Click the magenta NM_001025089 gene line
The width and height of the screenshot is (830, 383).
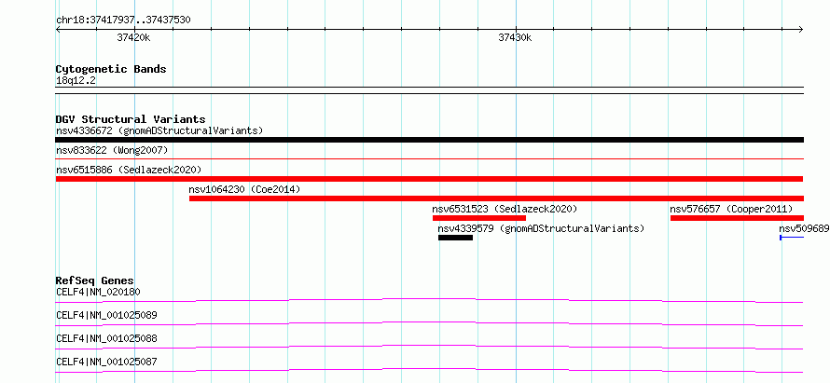[x=429, y=323]
